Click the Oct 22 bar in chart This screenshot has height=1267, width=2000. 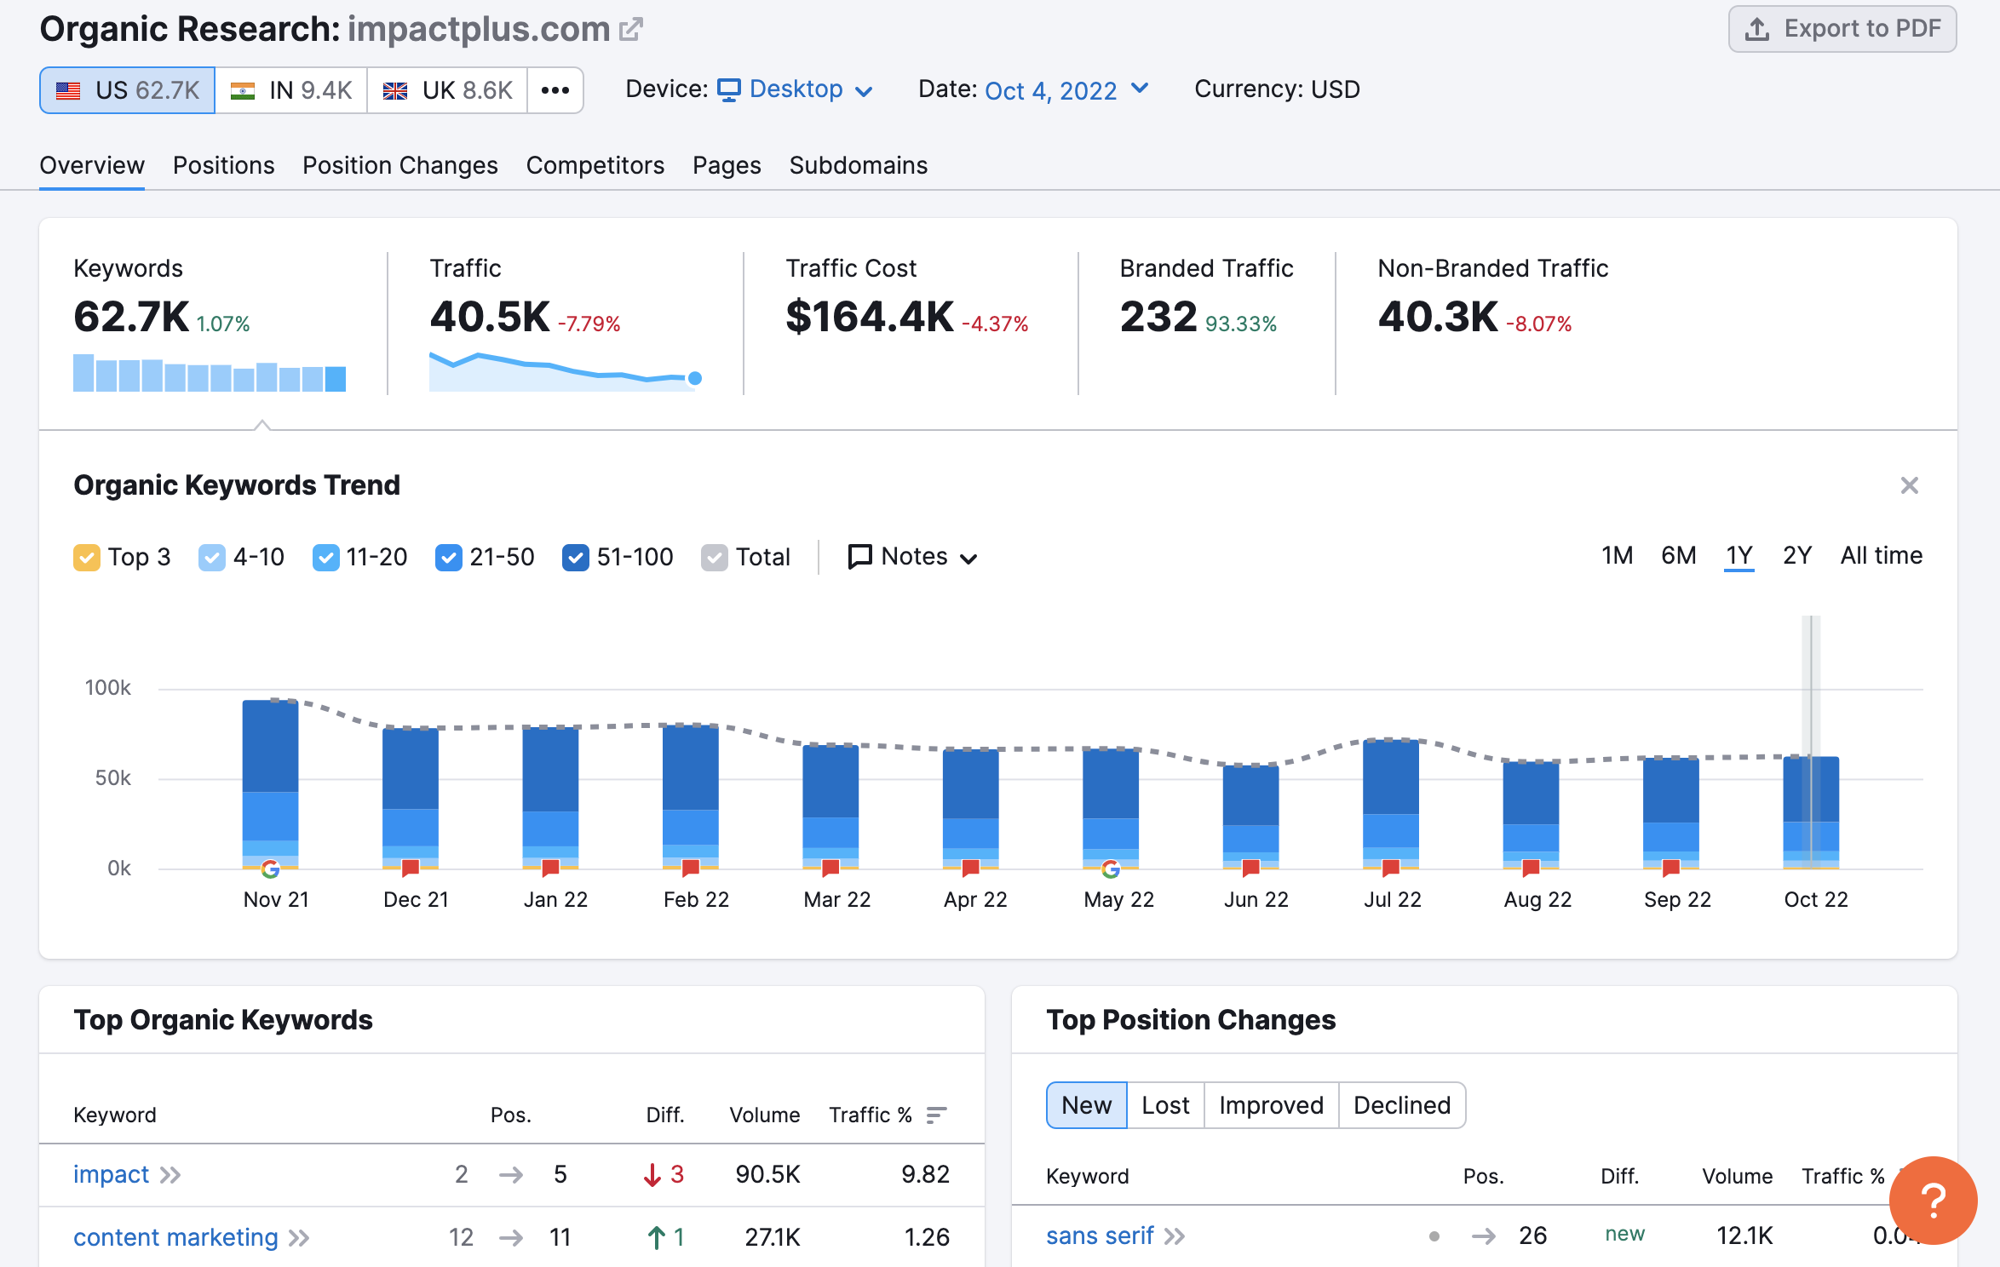tap(1811, 812)
